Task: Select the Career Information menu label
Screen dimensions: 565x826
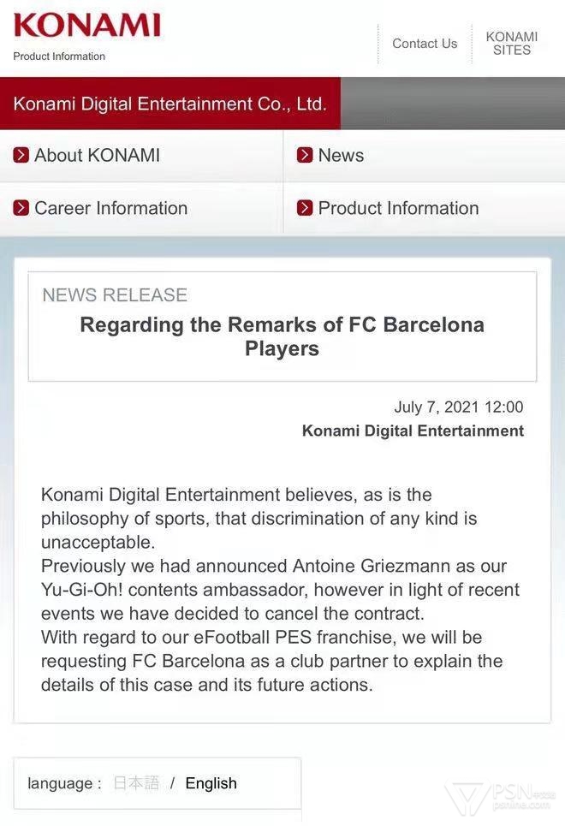Action: click(x=110, y=208)
